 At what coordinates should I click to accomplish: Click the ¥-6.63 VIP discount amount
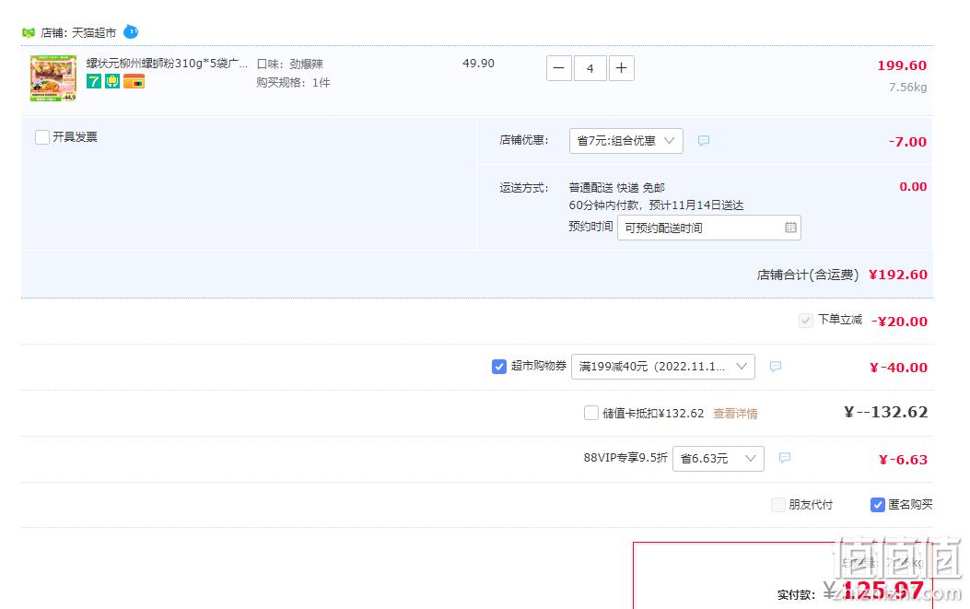click(x=903, y=459)
